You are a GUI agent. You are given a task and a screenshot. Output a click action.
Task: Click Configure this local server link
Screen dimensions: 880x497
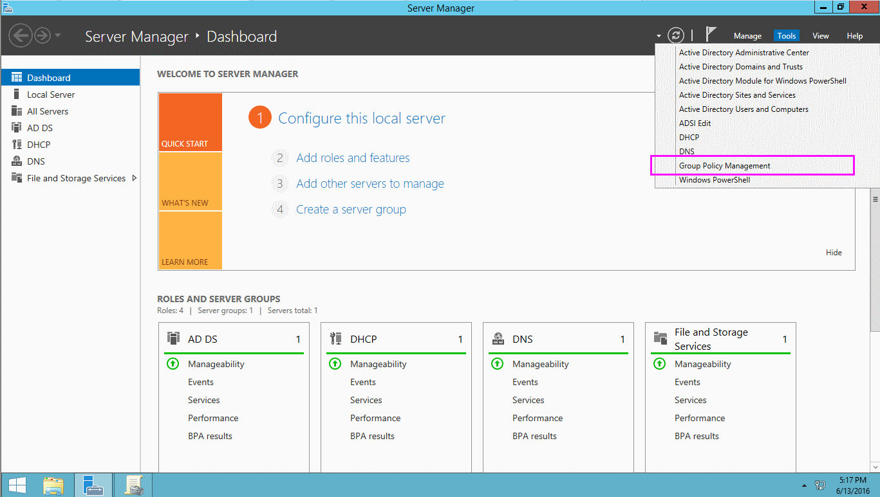pyautogui.click(x=362, y=118)
